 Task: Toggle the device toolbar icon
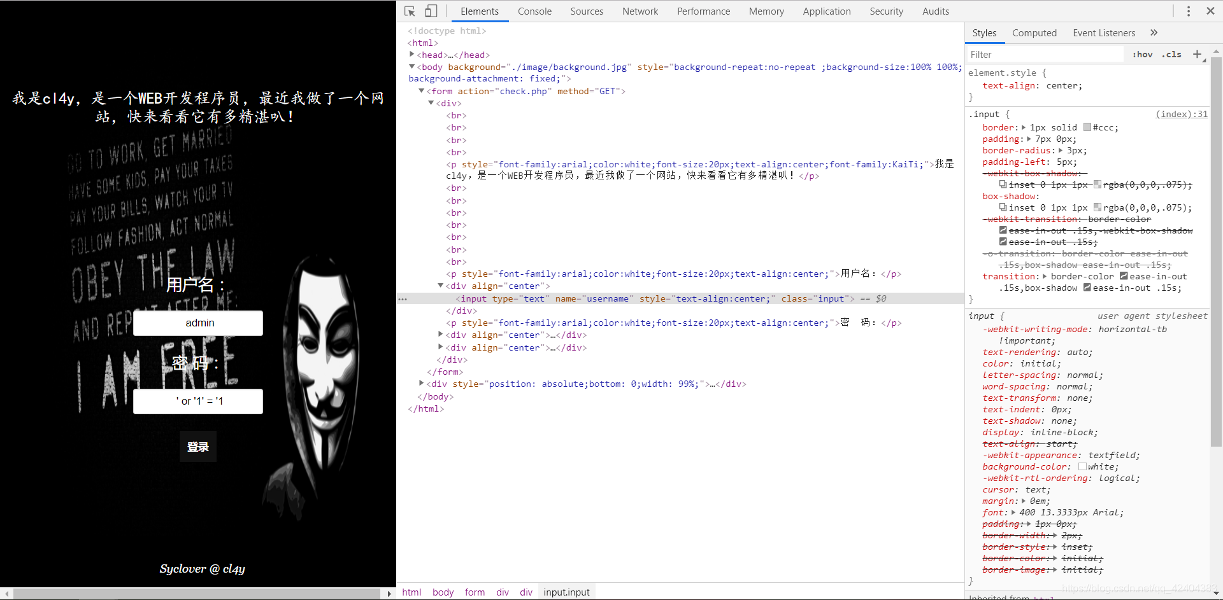[x=431, y=11]
